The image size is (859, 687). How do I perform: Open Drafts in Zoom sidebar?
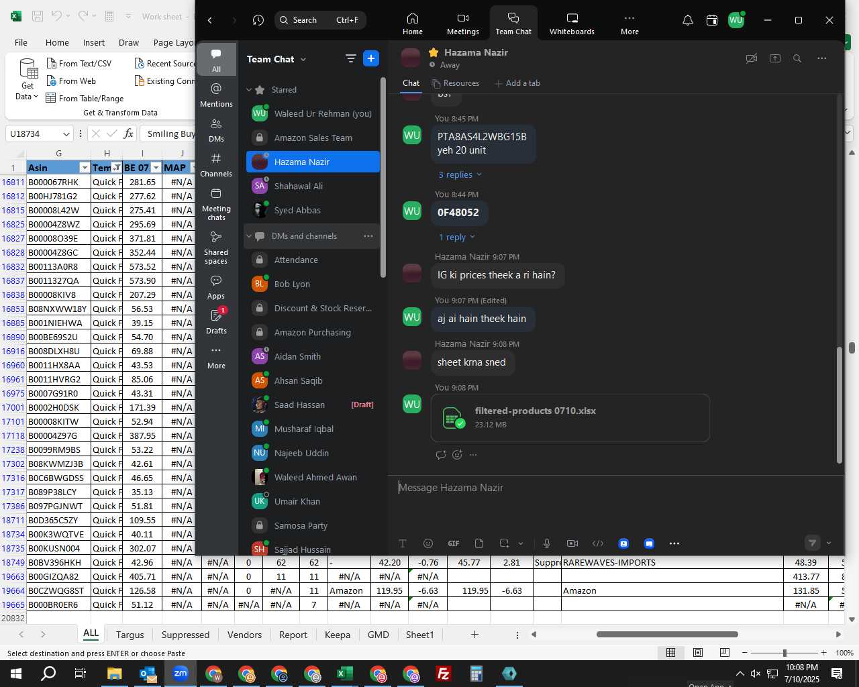tap(216, 321)
